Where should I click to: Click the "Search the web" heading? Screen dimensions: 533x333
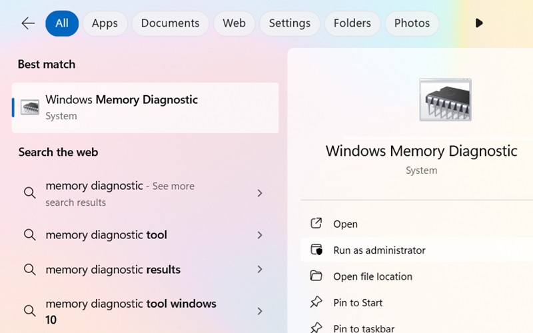58,152
